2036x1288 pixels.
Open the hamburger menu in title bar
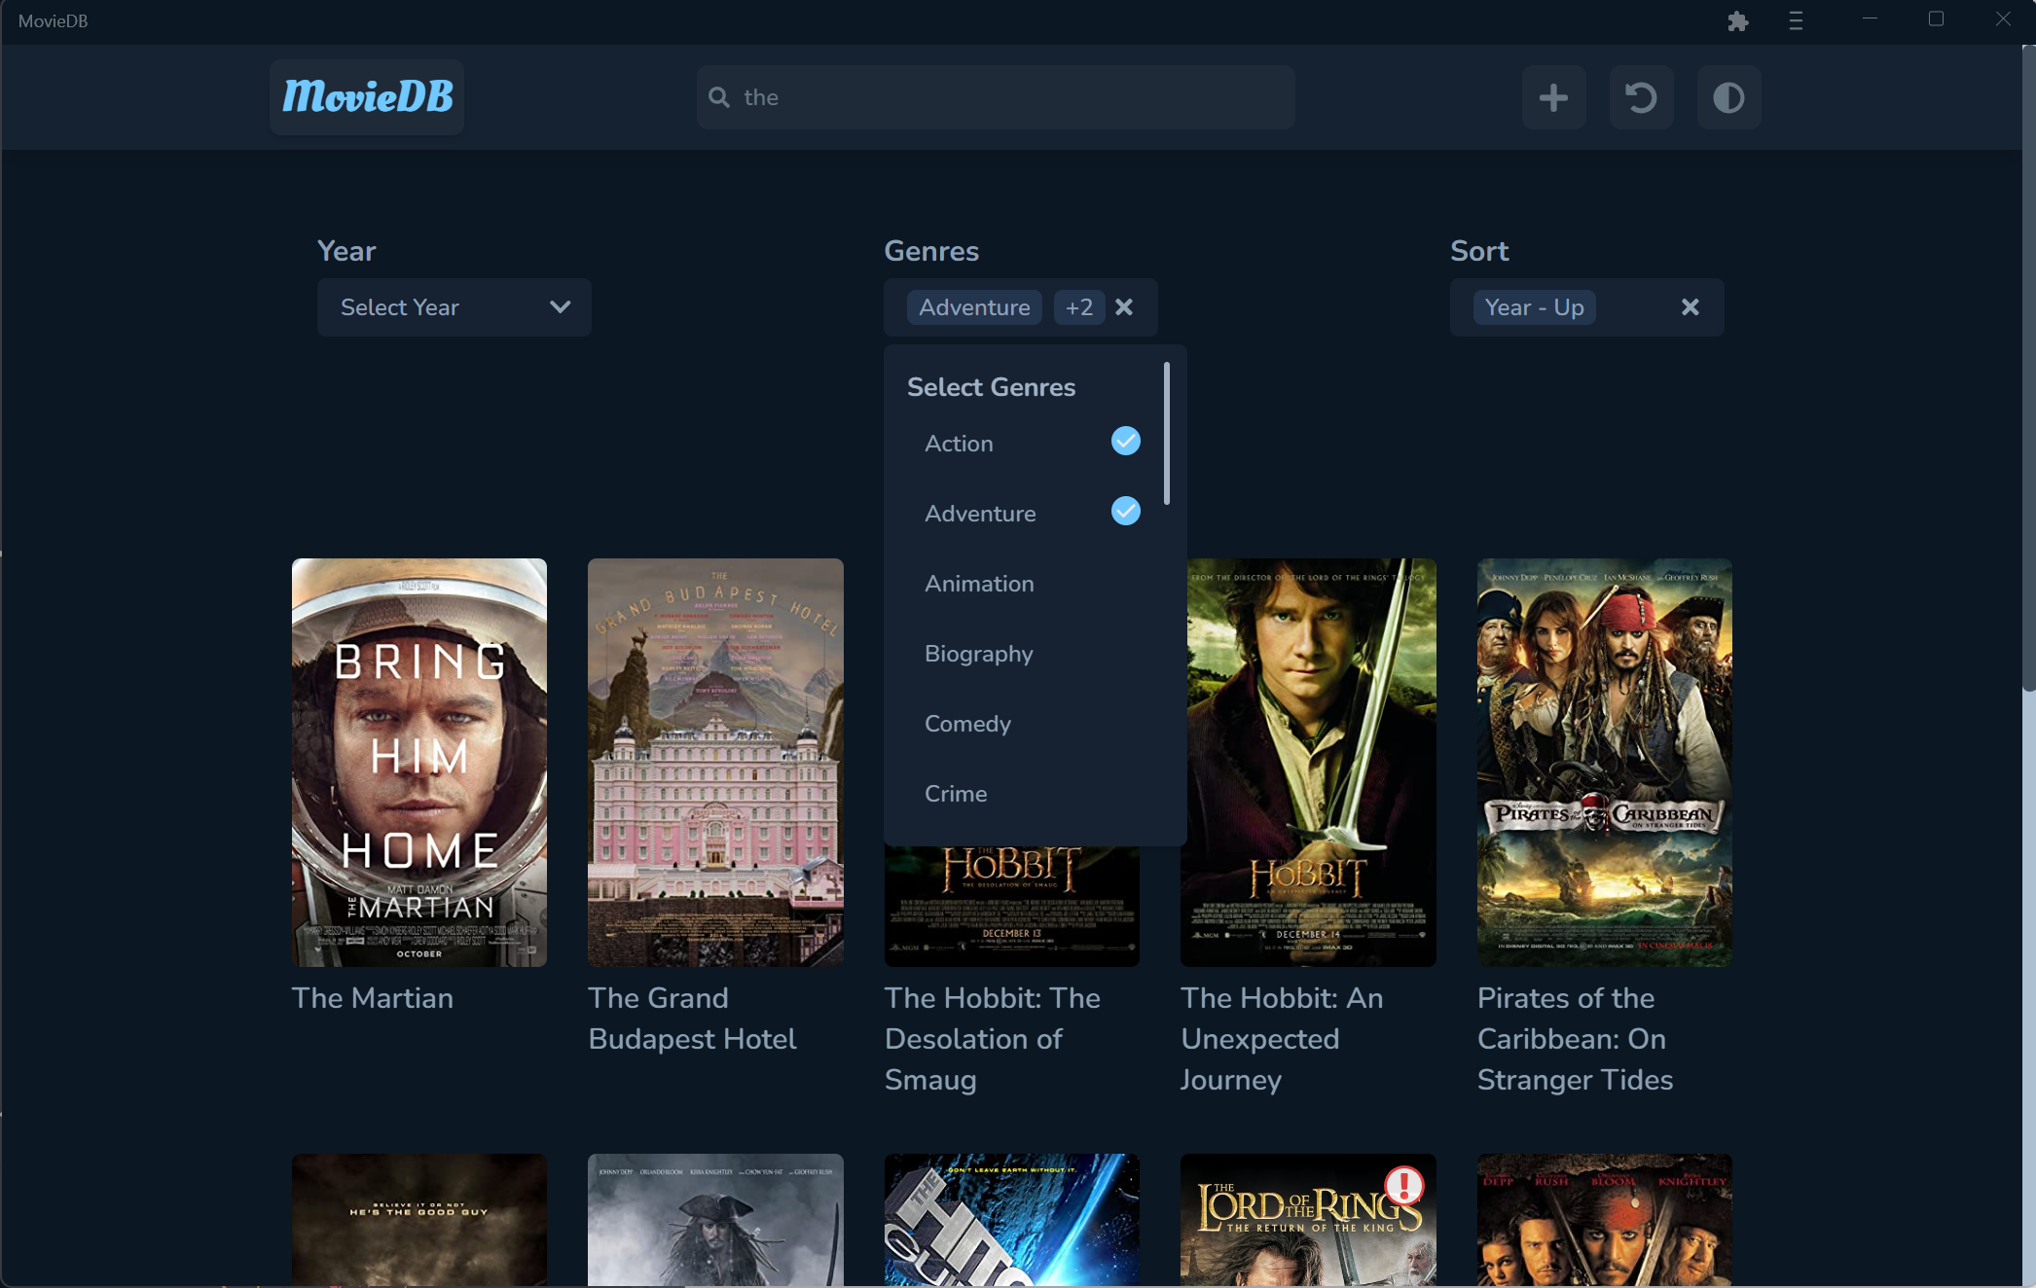tap(1796, 21)
